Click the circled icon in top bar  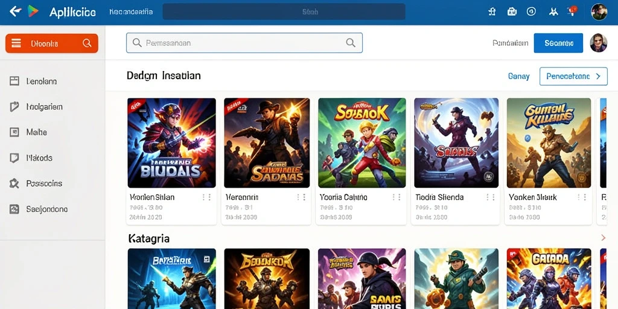(x=531, y=11)
